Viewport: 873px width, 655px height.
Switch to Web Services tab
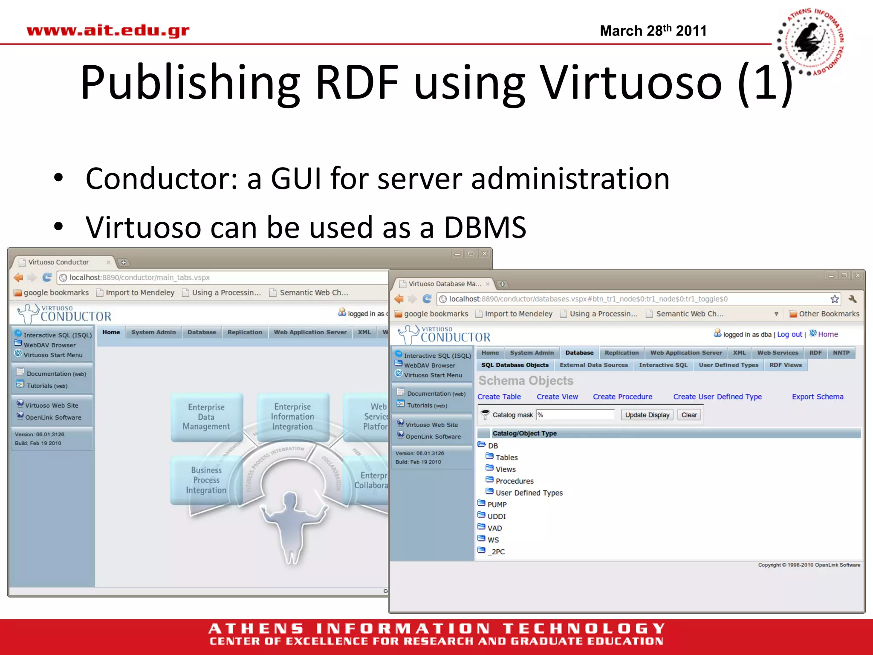(778, 353)
